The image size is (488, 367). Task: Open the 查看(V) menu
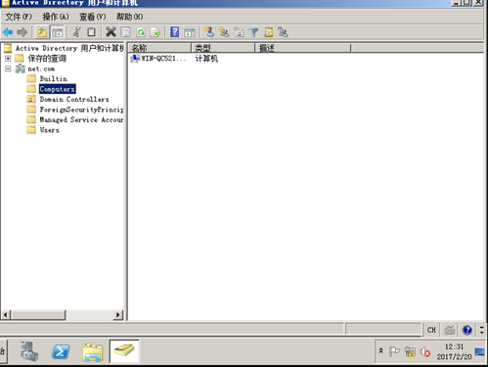(93, 17)
